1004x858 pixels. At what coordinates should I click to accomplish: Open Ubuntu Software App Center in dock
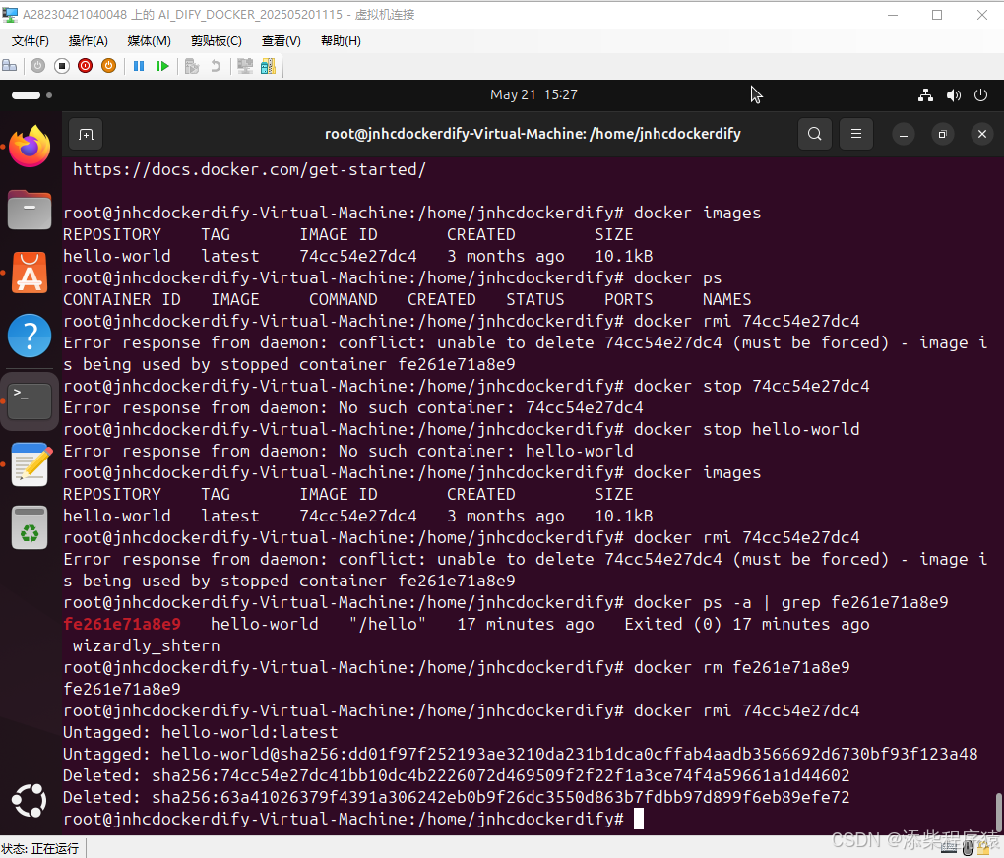[30, 273]
